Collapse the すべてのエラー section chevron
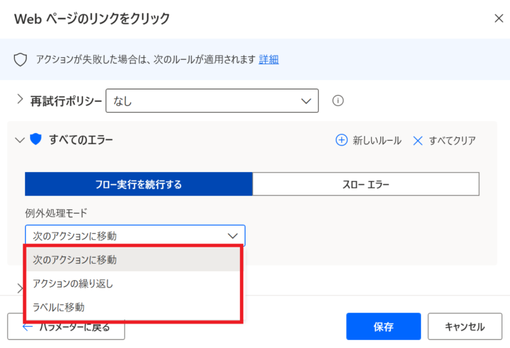Image resolution: width=510 pixels, height=348 pixels. 20,140
